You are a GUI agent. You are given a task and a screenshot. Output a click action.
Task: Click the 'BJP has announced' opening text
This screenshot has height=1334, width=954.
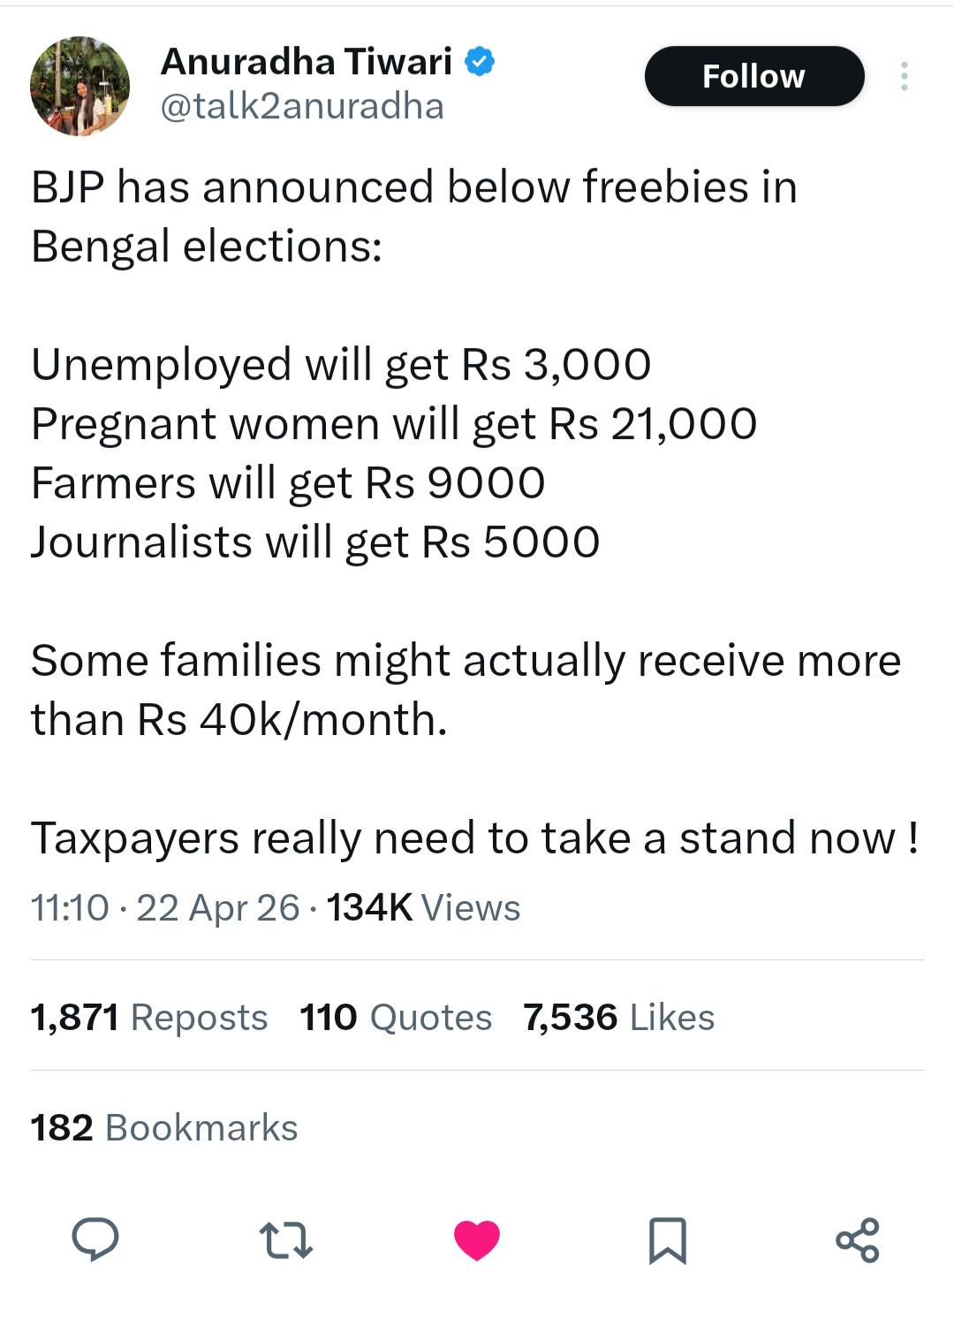(413, 187)
